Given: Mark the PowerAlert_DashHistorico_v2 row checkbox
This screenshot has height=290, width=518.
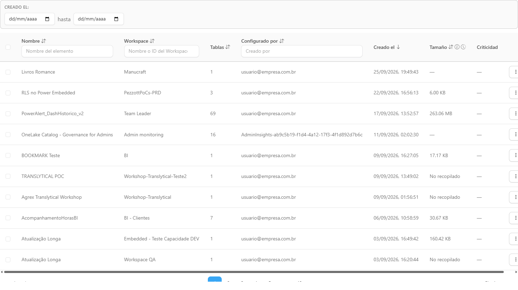Looking at the screenshot, I should coord(8,114).
